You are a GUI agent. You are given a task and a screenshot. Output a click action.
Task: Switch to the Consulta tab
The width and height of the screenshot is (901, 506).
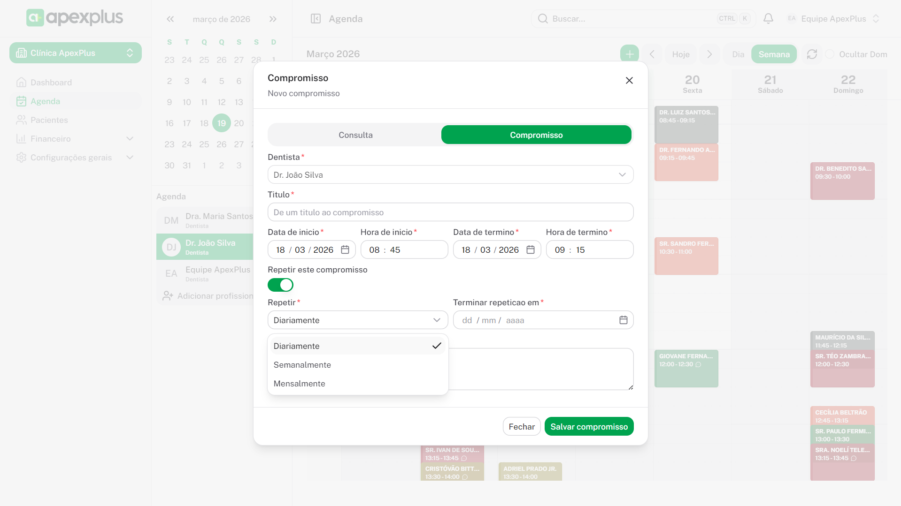pos(355,135)
